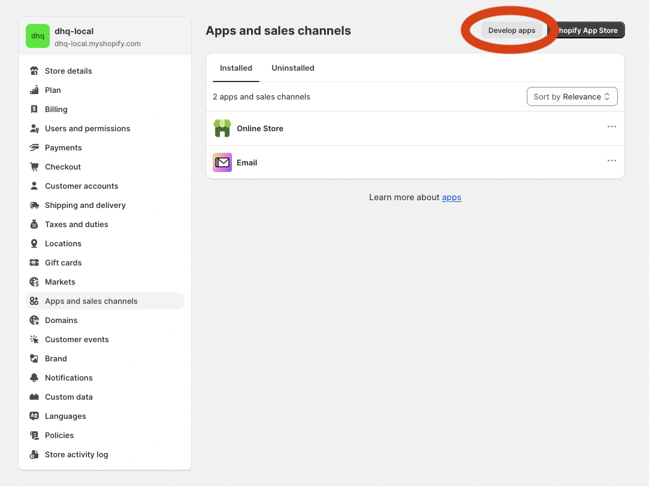Open Users and permissions settings
649x486 pixels.
105,128
